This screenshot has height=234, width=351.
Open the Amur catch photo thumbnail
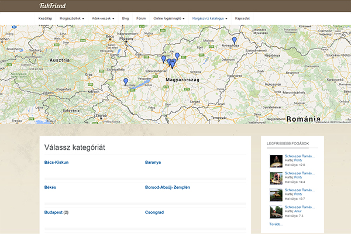[276, 211]
